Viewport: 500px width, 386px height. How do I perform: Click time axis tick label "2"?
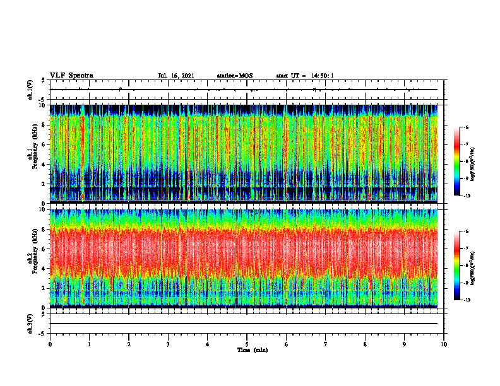129,344
